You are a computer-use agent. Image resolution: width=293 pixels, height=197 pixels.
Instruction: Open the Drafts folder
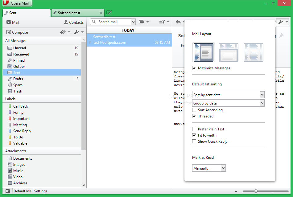click(42, 79)
